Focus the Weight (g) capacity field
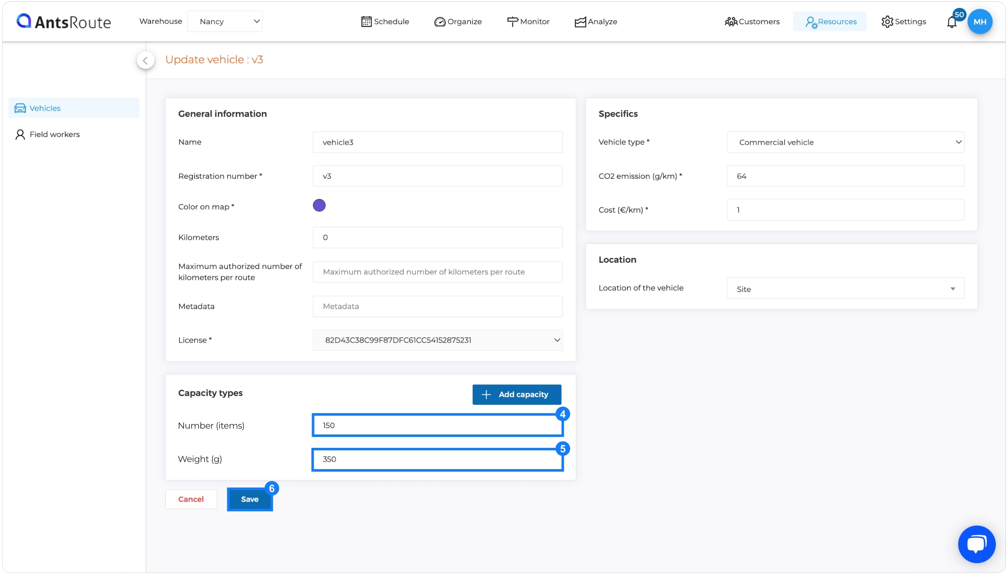 [437, 460]
